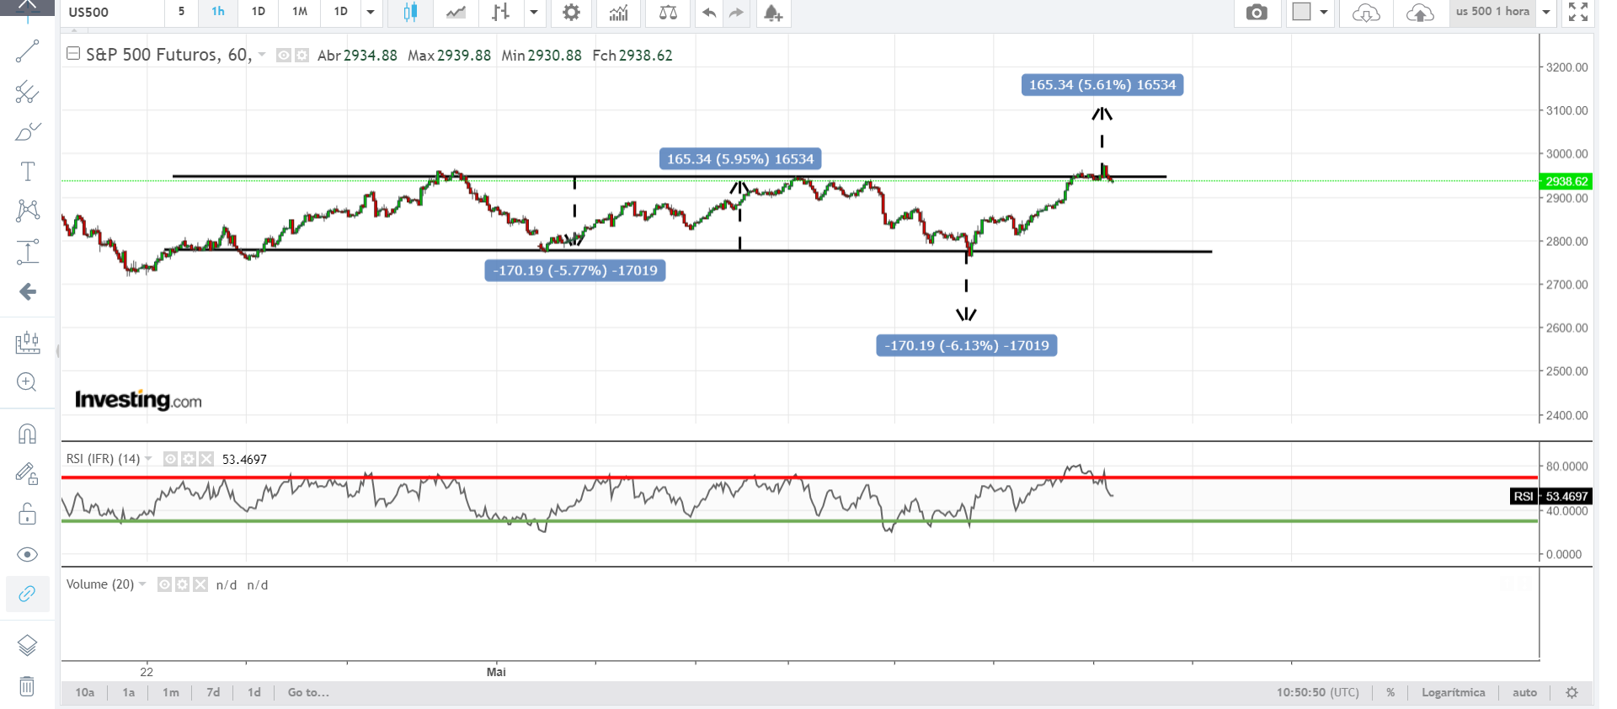Screen dimensions: 1617x709
Task: Open the layout selector dropdown arrow
Action: 1324,13
